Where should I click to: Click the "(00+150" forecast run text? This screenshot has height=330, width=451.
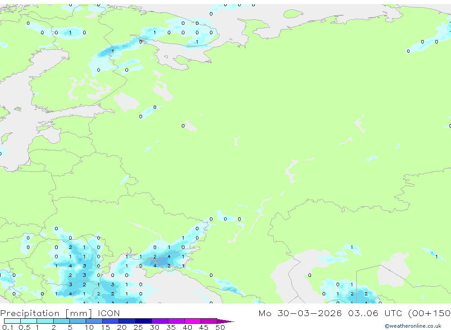429,313
